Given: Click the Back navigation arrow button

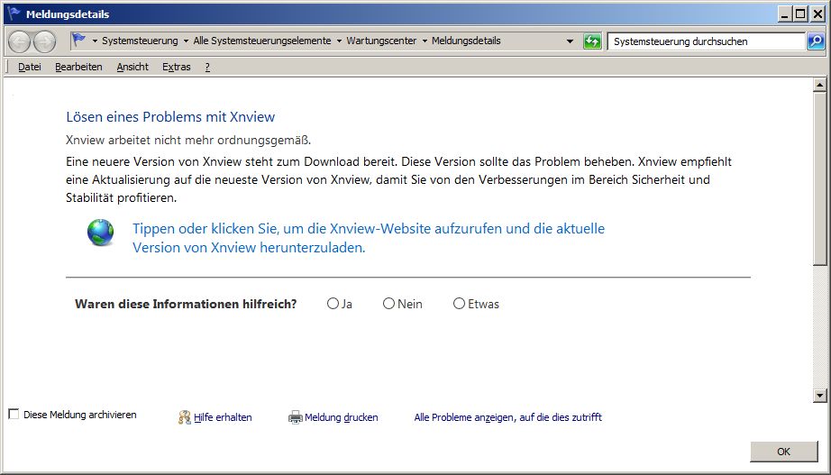Looking at the screenshot, I should point(19,41).
